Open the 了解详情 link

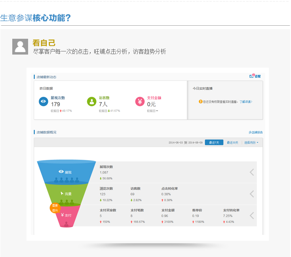pyautogui.click(x=246, y=102)
